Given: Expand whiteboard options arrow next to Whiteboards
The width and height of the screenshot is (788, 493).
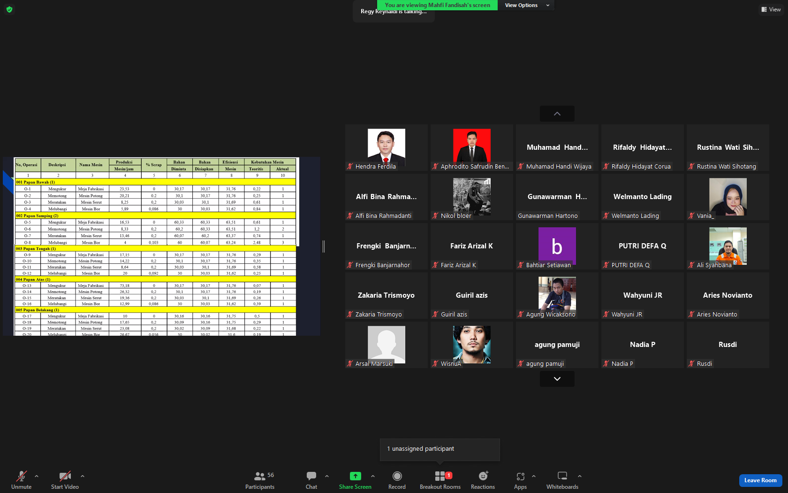Looking at the screenshot, I should click(x=580, y=476).
